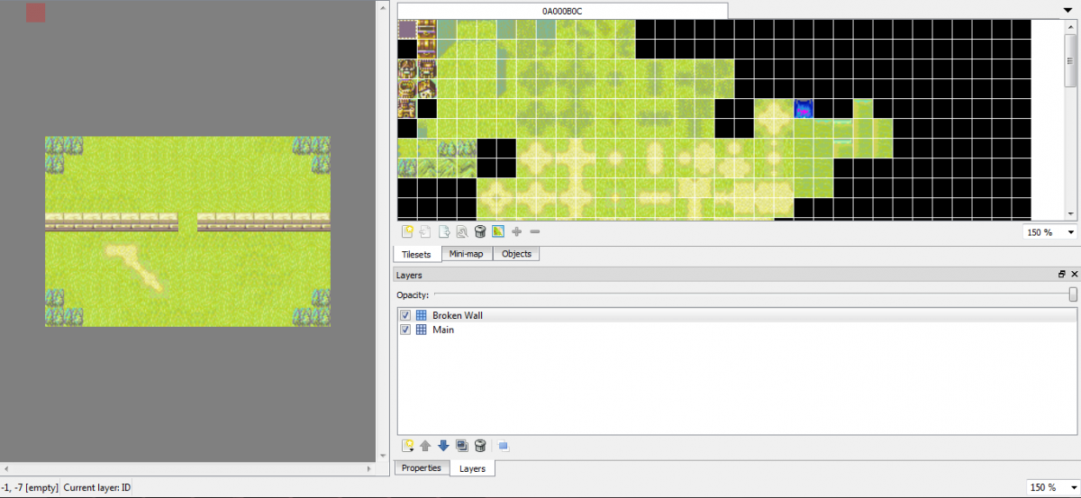This screenshot has height=498, width=1081.
Task: Open the Objects tab
Action: [516, 254]
